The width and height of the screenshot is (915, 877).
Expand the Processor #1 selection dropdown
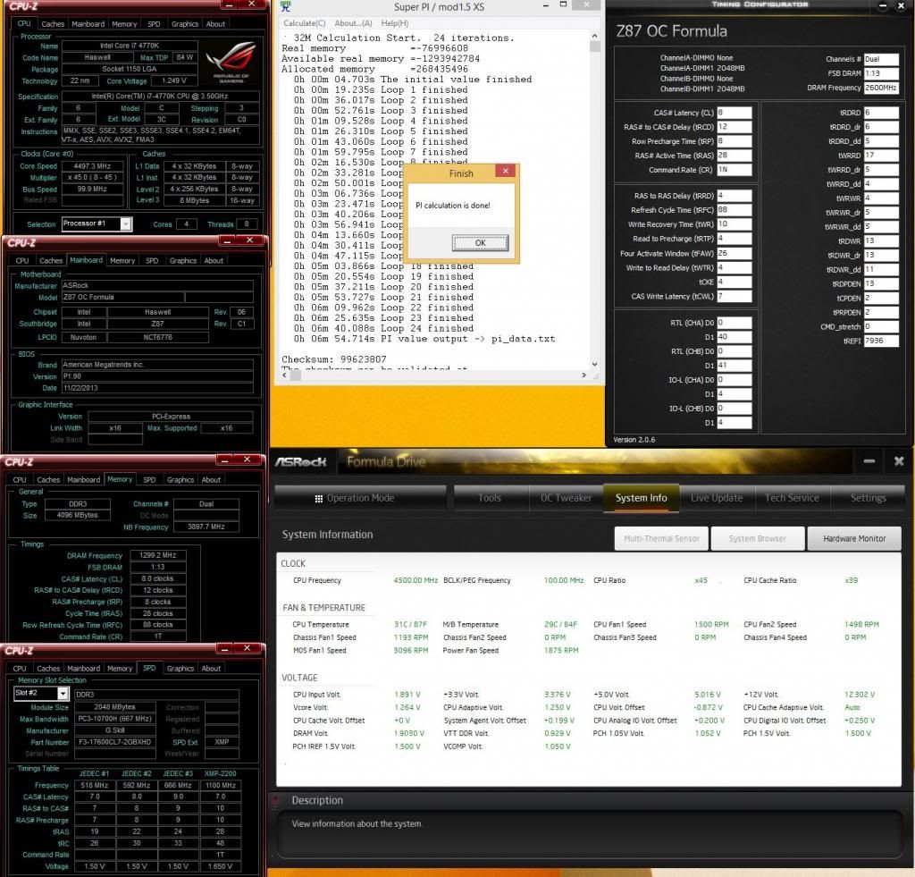(125, 224)
